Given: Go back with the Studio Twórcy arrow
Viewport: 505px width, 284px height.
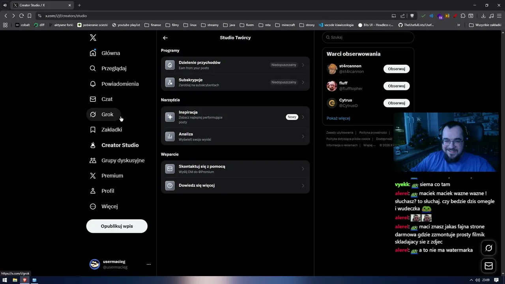Looking at the screenshot, I should (165, 38).
